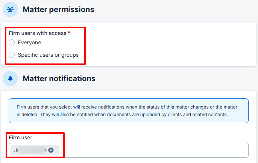258x163 pixels.
Task: Click the first line of info text
Action: [x=128, y=107]
